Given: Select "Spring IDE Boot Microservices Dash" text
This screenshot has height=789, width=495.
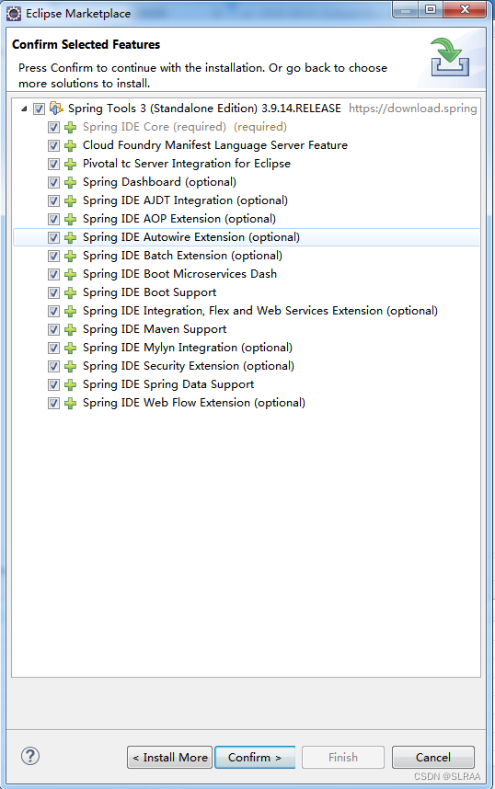Looking at the screenshot, I should (x=179, y=274).
